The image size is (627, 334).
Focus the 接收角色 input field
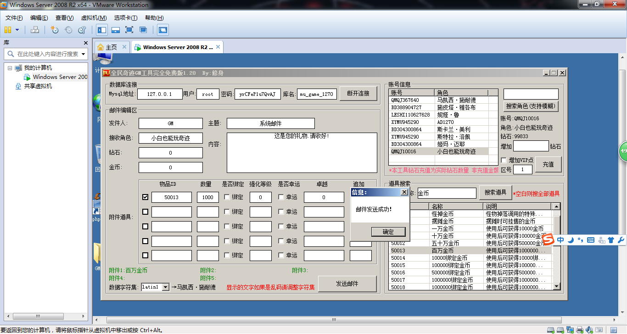(x=171, y=138)
